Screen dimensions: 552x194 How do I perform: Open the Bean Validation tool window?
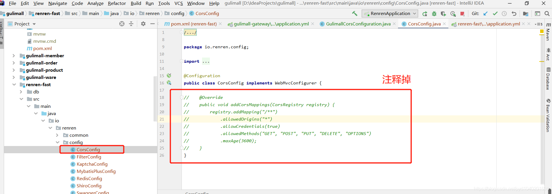pos(548,115)
